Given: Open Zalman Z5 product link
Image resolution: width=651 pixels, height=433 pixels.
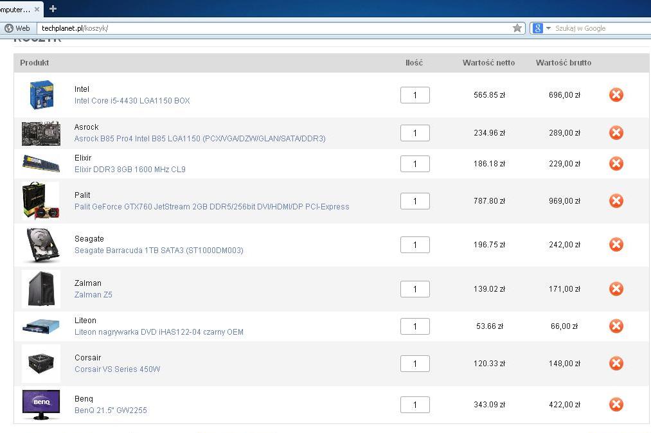Looking at the screenshot, I should coord(93,294).
